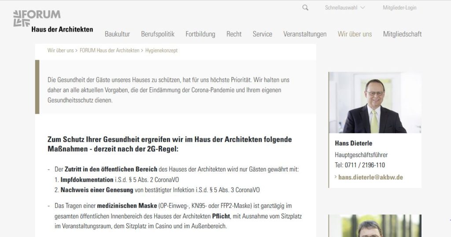Screen dimensions: 451x237
Task: Go to the Recht menu
Action: (x=234, y=34)
